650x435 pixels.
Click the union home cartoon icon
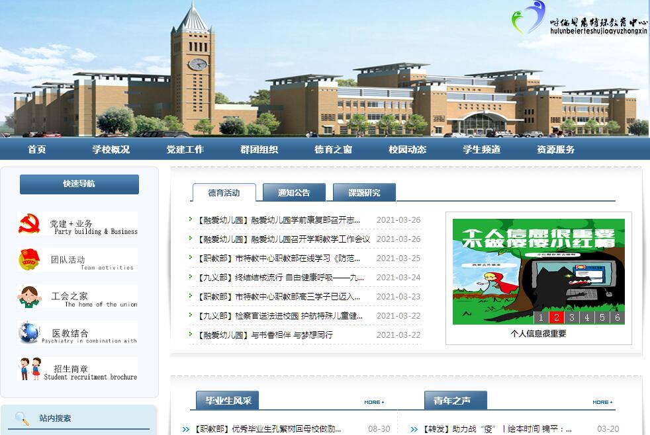click(x=29, y=297)
